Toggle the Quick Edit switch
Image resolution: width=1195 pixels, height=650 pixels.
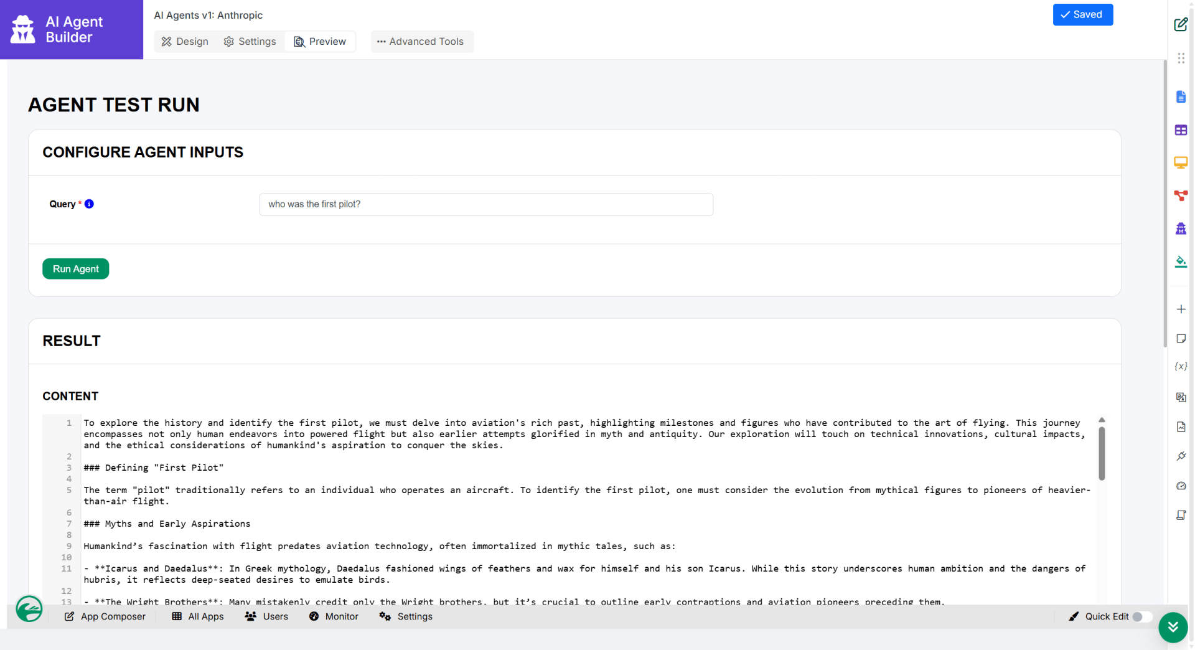(1141, 616)
